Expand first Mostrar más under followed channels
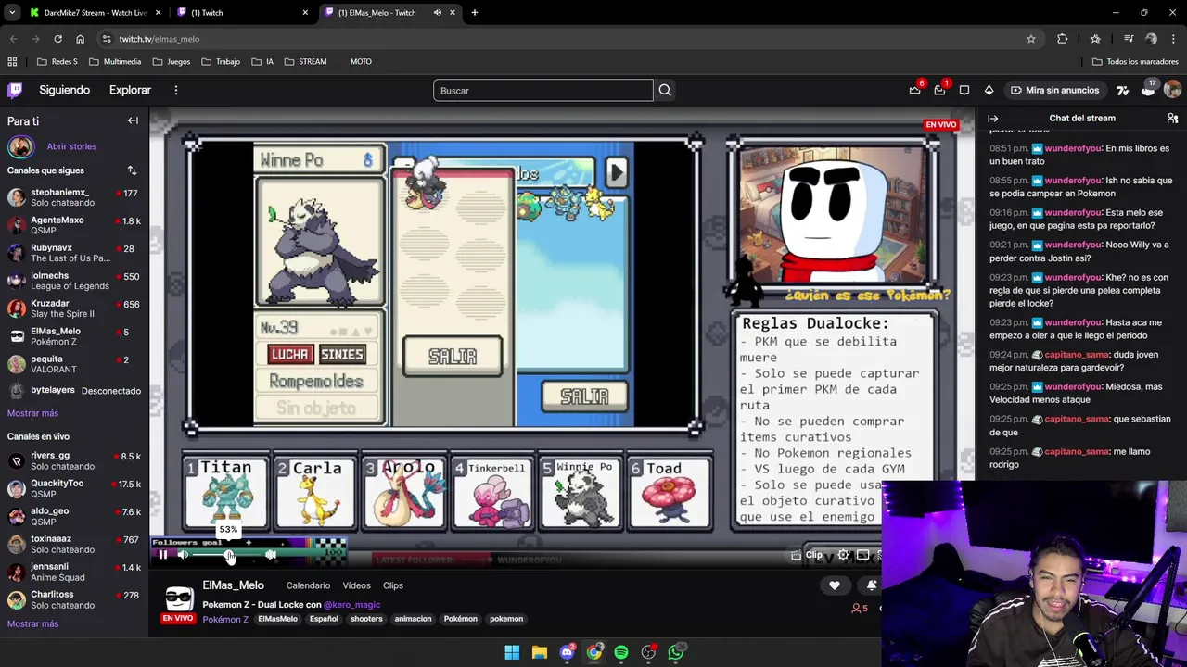 click(32, 413)
